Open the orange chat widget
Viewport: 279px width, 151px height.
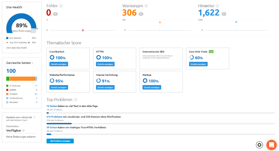pyautogui.click(x=271, y=145)
